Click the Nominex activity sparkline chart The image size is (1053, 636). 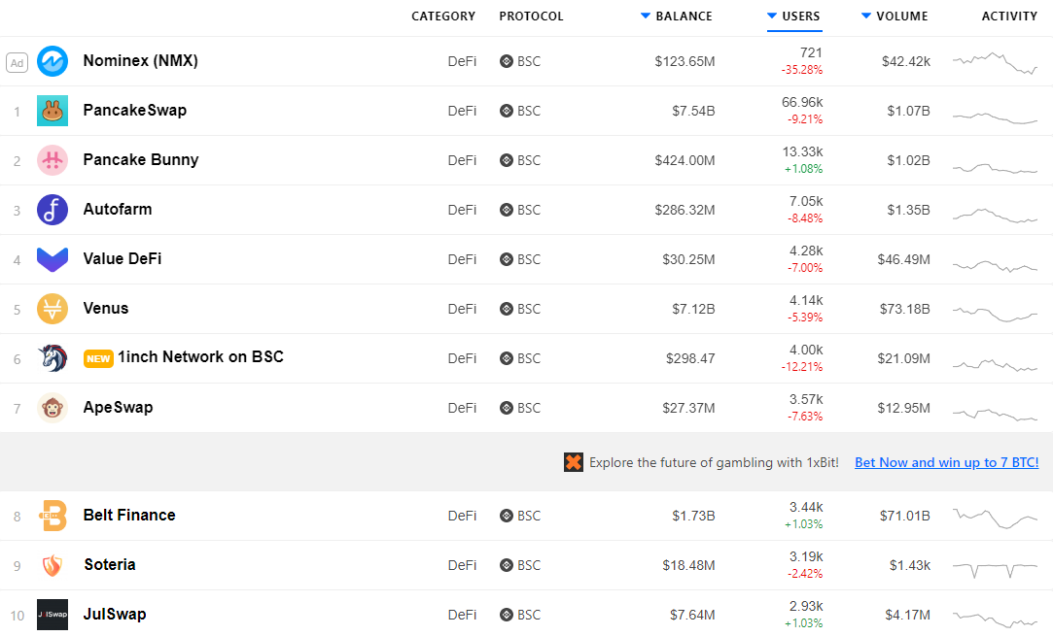tap(996, 62)
